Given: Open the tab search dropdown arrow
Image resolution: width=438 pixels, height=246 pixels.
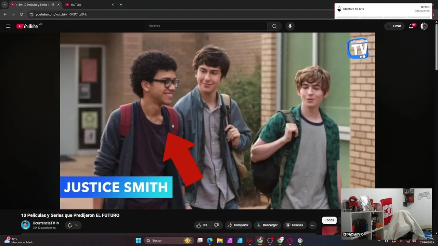Looking at the screenshot, I should click(x=4, y=5).
